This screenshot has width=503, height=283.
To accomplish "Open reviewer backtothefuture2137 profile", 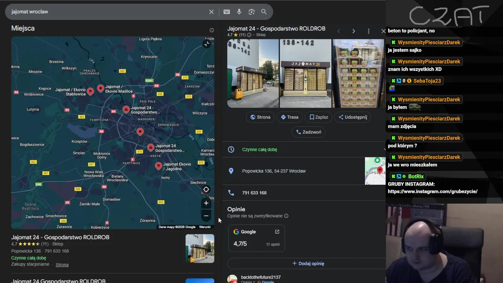I will [261, 277].
